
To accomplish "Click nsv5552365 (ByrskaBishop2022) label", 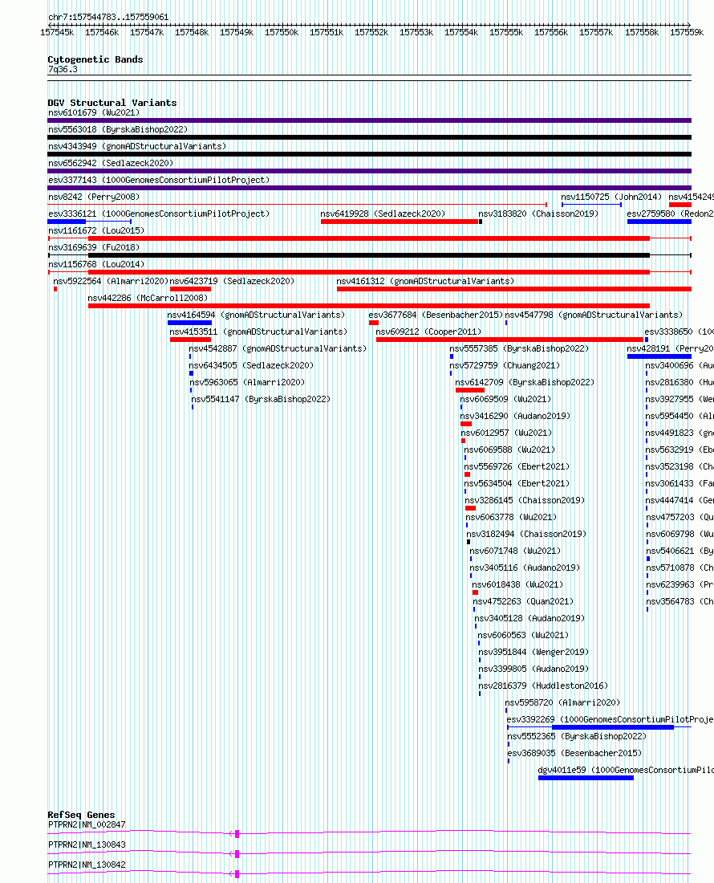I will point(578,738).
